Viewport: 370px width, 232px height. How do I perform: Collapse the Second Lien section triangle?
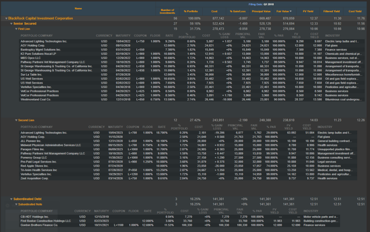coord(16,121)
